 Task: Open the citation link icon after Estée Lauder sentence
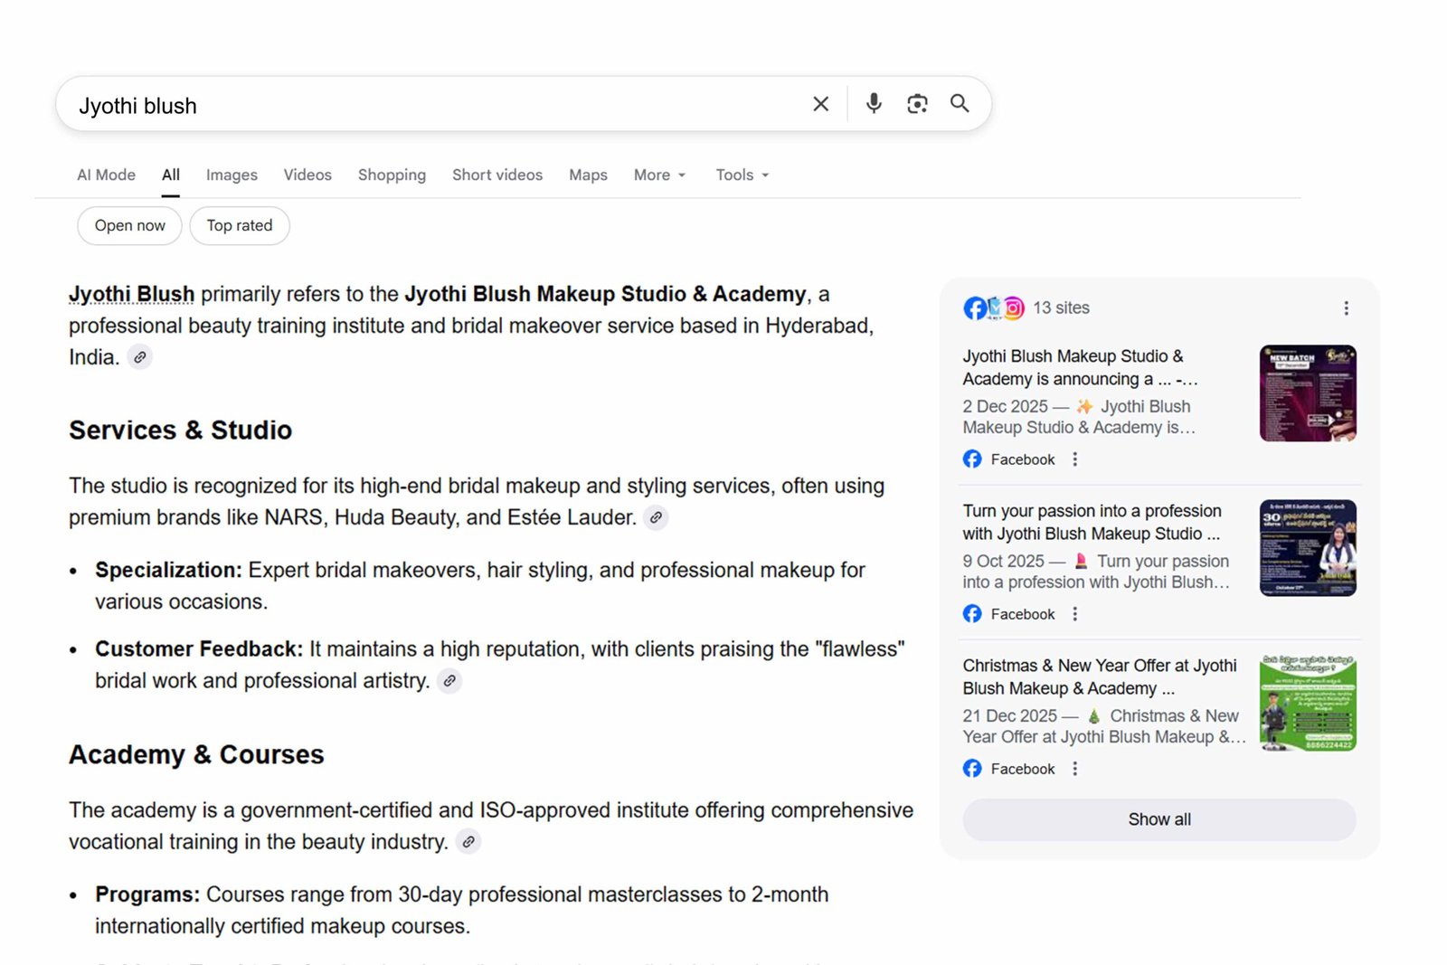point(656,518)
